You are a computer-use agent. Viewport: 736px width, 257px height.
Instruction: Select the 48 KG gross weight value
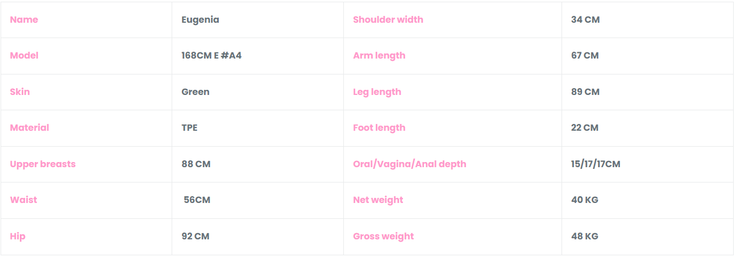click(585, 237)
